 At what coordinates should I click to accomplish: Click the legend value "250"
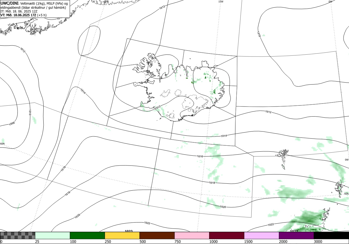[108, 242]
